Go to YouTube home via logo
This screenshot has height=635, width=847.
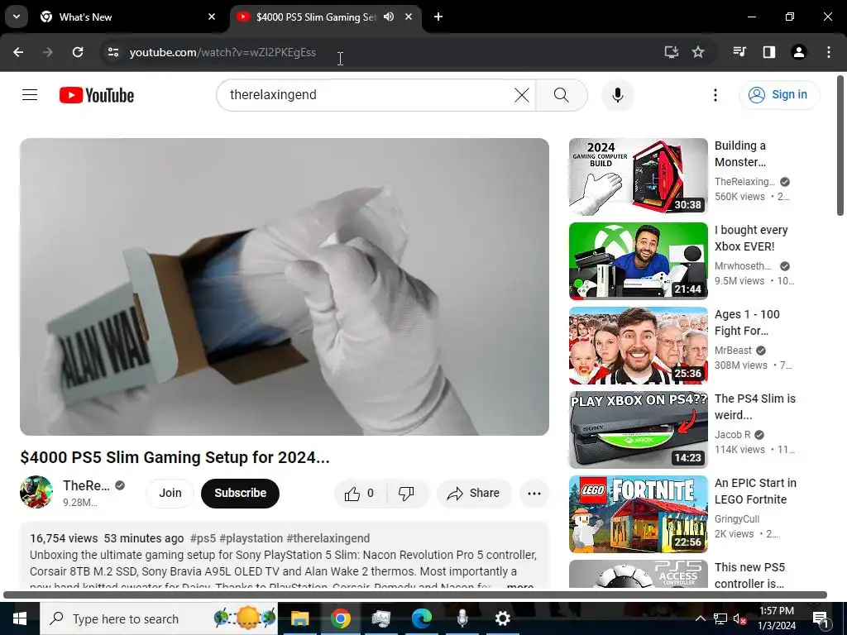click(97, 95)
